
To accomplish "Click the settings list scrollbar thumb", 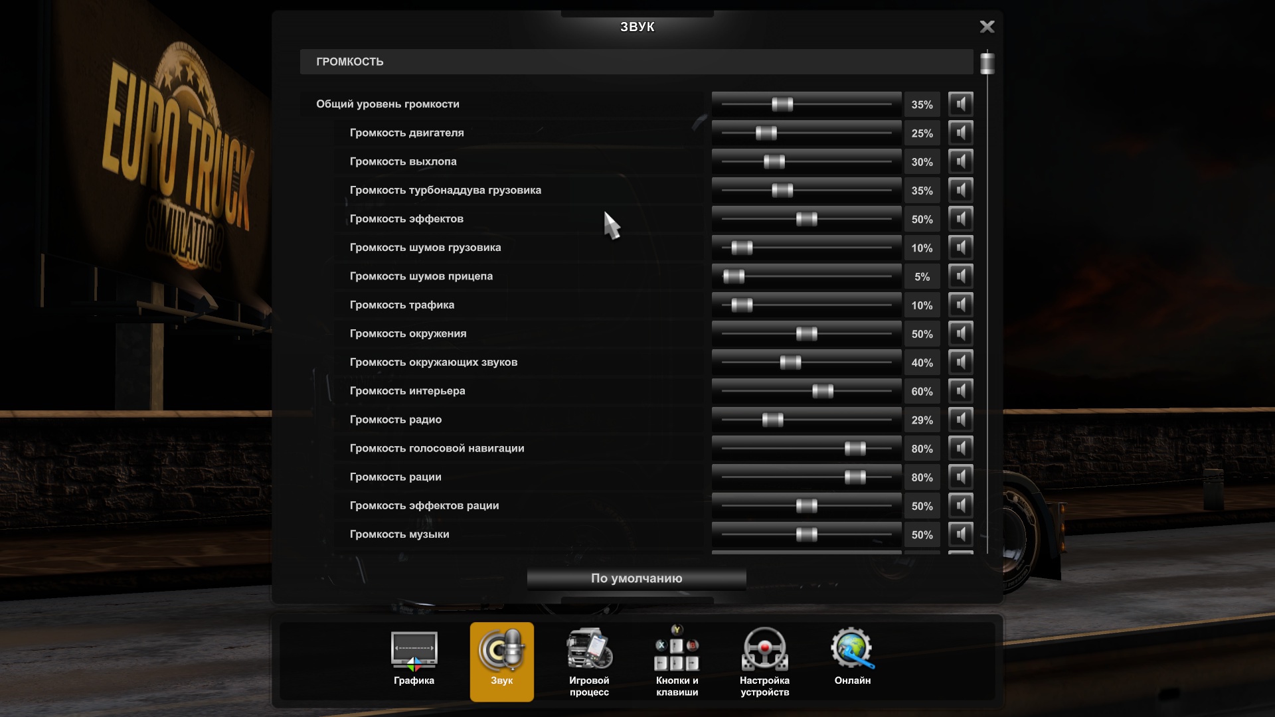I will point(987,63).
